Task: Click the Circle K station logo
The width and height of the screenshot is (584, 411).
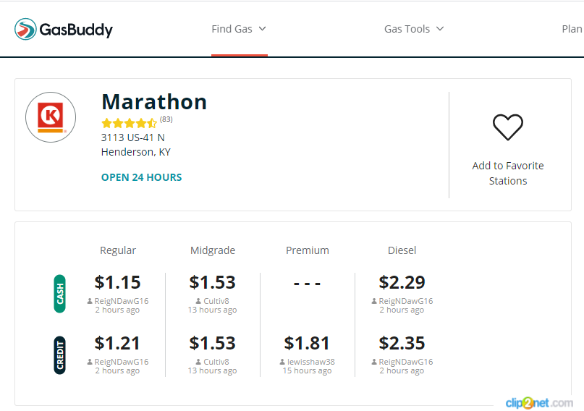Action: tap(51, 117)
